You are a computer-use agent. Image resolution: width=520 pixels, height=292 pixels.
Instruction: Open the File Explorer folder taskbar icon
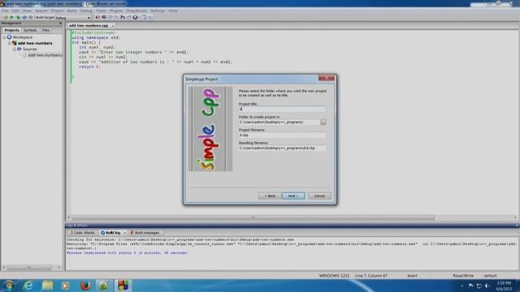click(x=47, y=286)
